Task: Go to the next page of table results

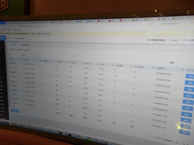Action: (x=174, y=142)
